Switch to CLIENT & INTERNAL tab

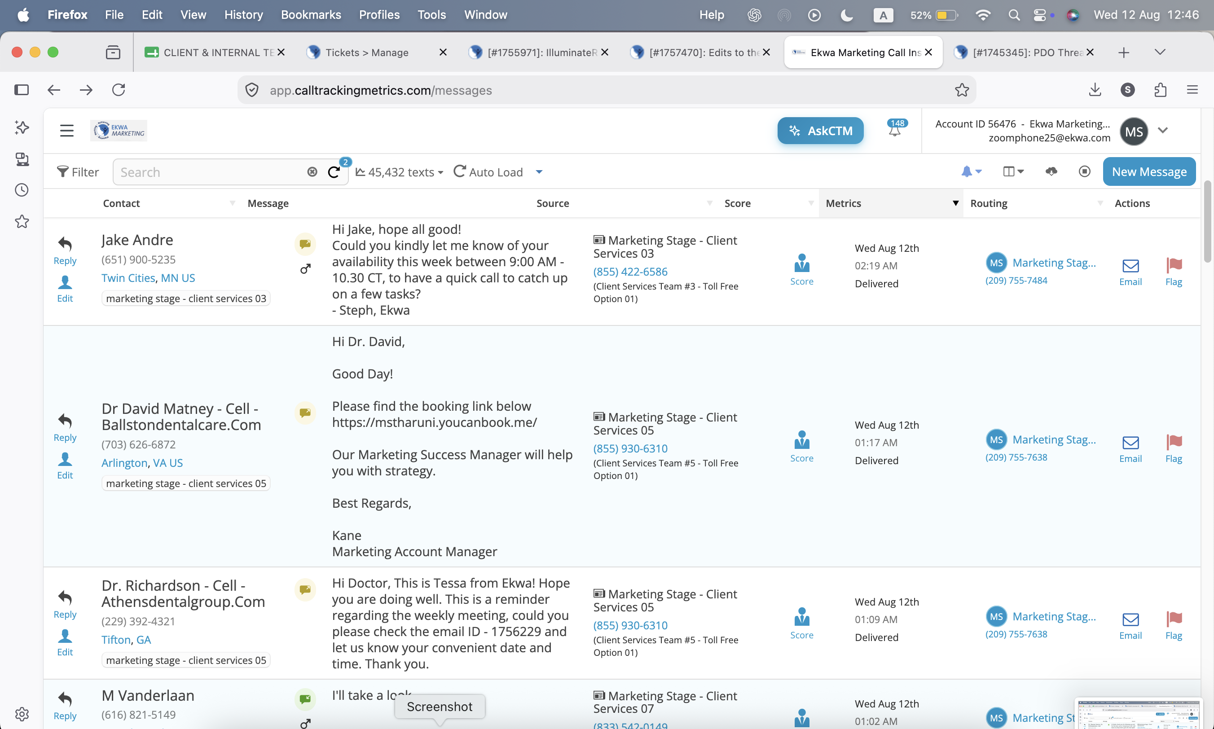[214, 52]
